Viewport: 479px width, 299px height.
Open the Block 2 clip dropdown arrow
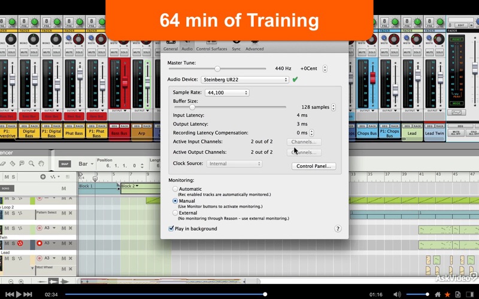click(137, 185)
